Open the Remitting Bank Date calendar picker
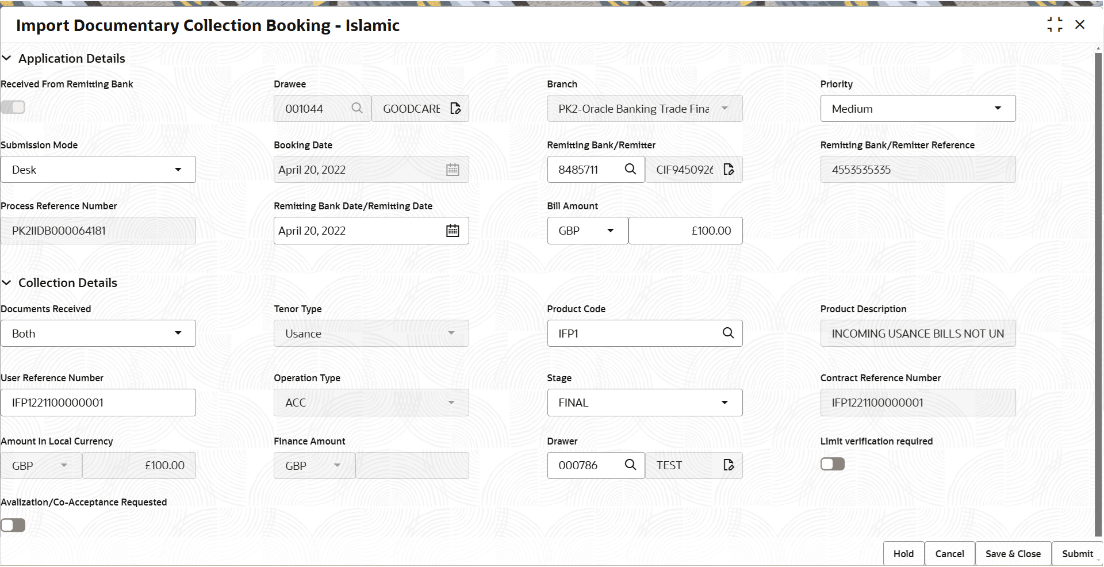 pyautogui.click(x=453, y=231)
